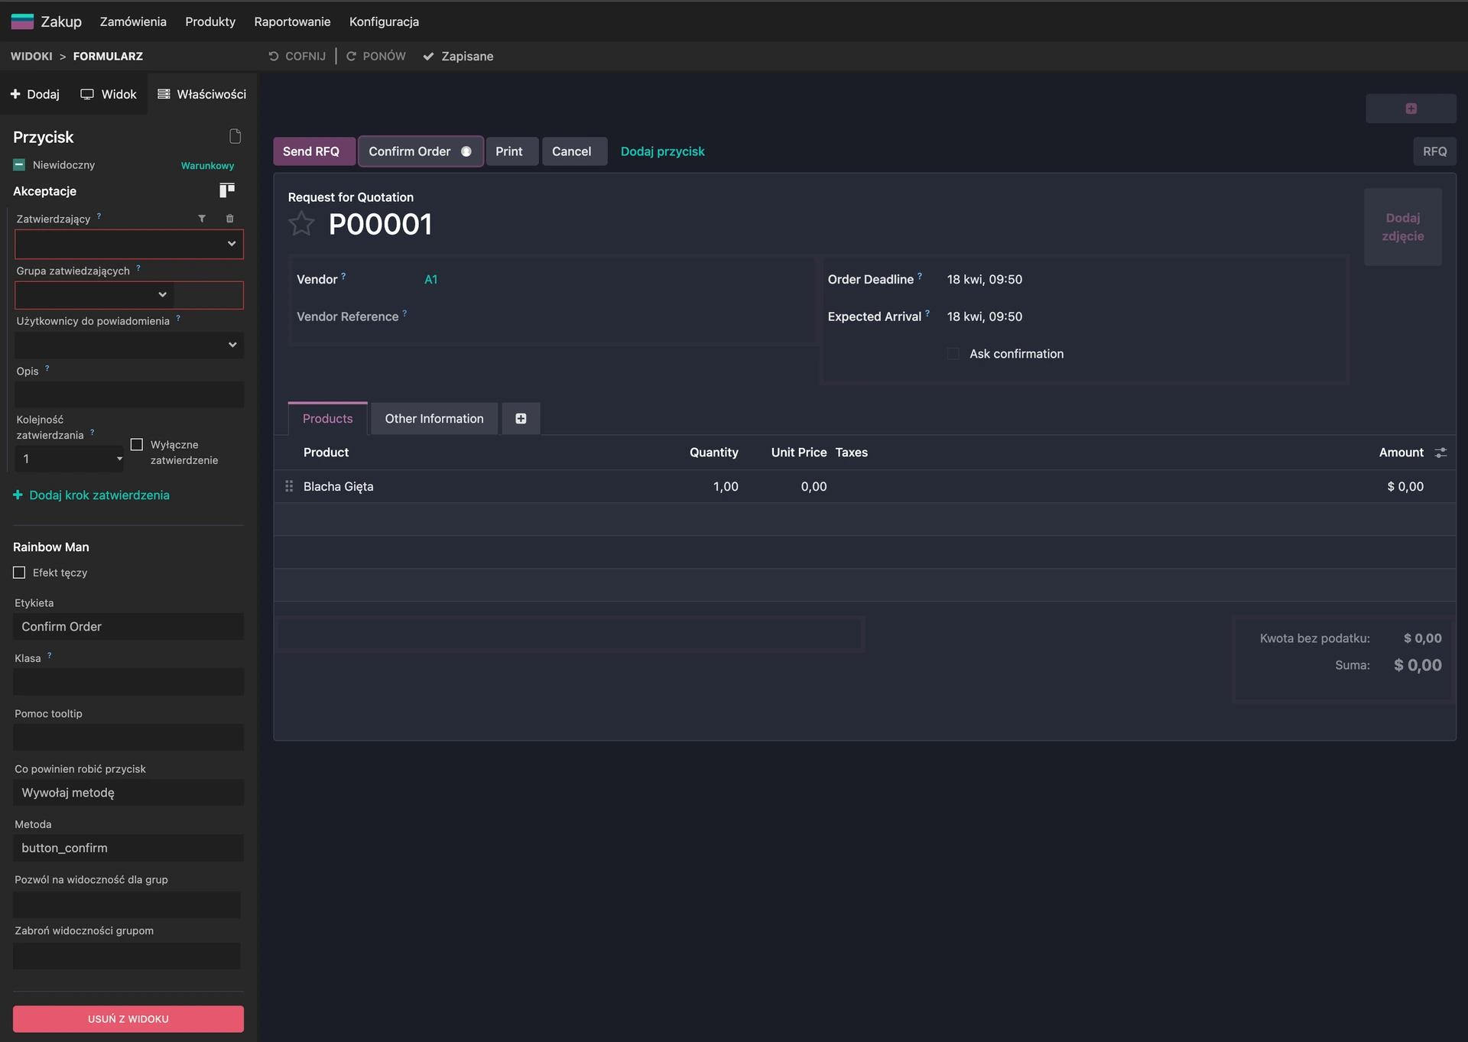Image resolution: width=1468 pixels, height=1042 pixels.
Task: Open the filter icon next to Zatwierdzający
Action: click(202, 219)
